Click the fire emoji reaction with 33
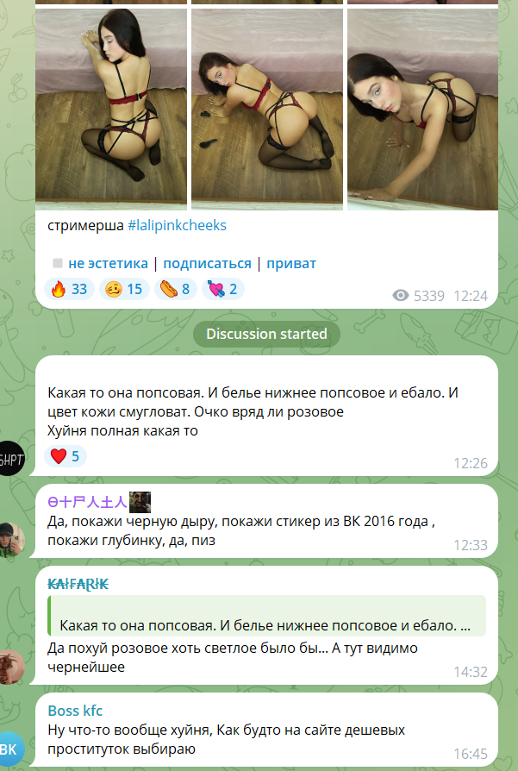The height and width of the screenshot is (771, 518). pyautogui.click(x=68, y=289)
